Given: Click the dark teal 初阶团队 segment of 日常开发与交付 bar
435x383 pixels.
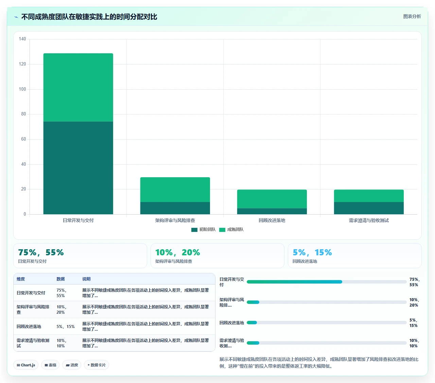Looking at the screenshot, I should point(78,168).
